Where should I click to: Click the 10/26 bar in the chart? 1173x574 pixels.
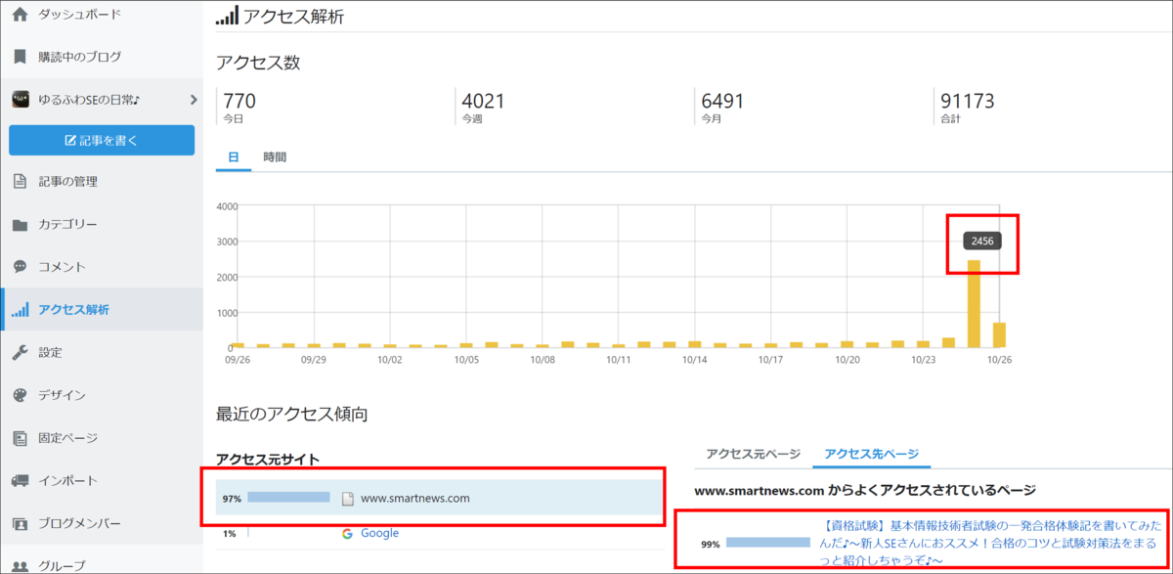[x=999, y=334]
